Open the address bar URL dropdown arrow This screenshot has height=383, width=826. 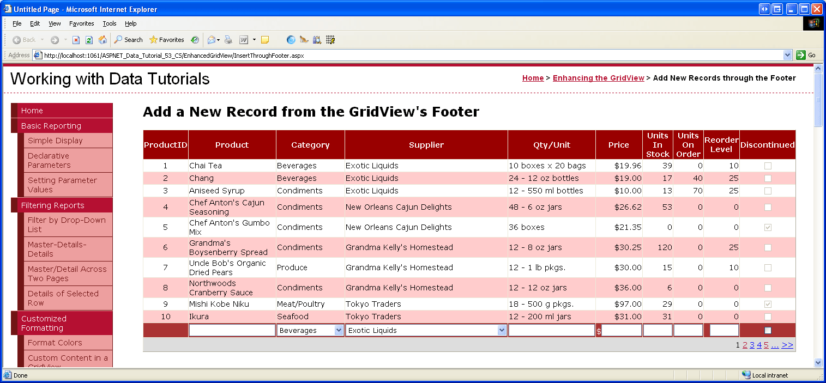(787, 55)
